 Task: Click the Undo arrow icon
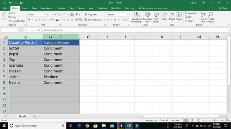tap(10, 3)
